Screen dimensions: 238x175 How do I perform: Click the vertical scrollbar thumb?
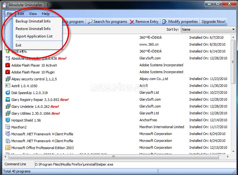[x=233, y=62]
